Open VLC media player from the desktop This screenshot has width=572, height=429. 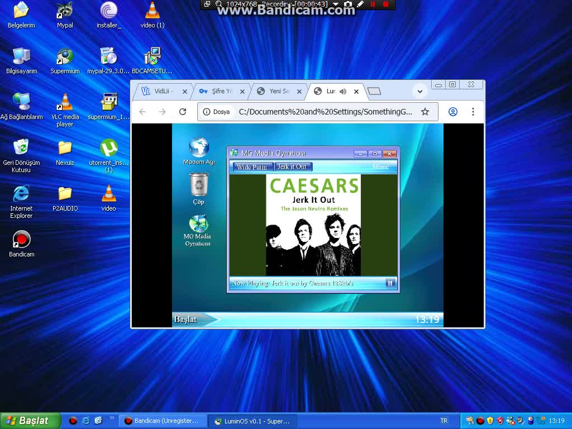(64, 103)
